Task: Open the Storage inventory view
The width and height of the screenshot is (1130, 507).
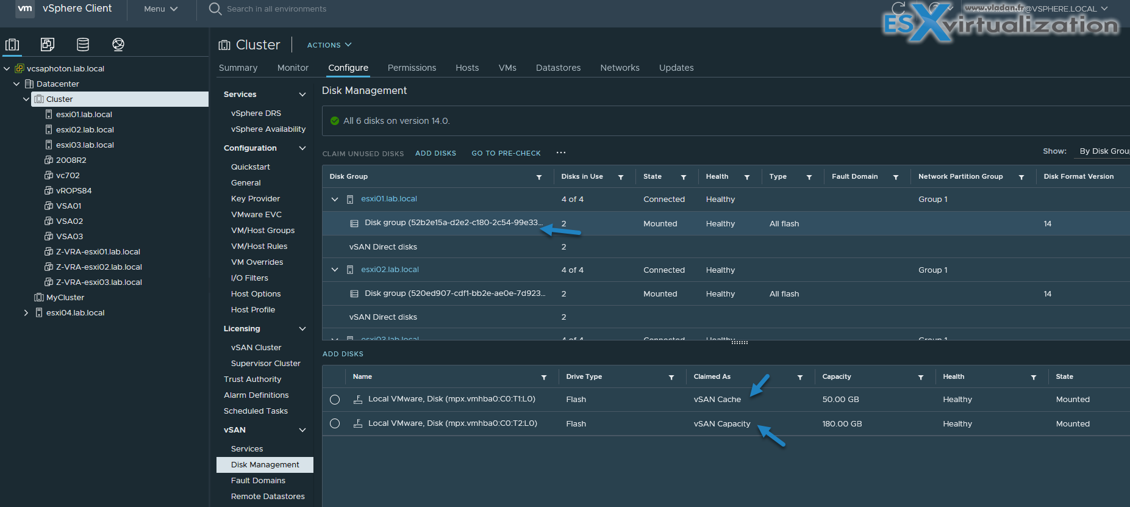Action: click(x=83, y=45)
